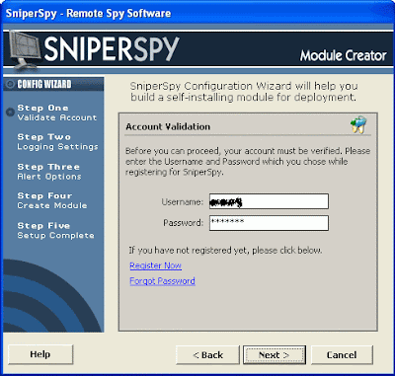Click the SniperSpy window title bar
395x376 pixels.
[197, 14]
